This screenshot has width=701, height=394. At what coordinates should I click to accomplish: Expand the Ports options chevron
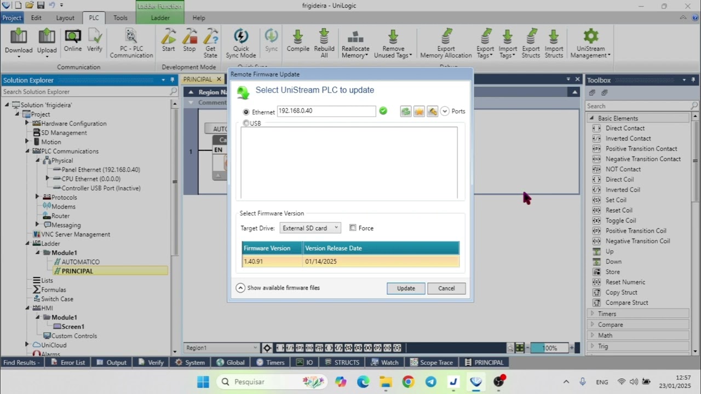point(445,111)
